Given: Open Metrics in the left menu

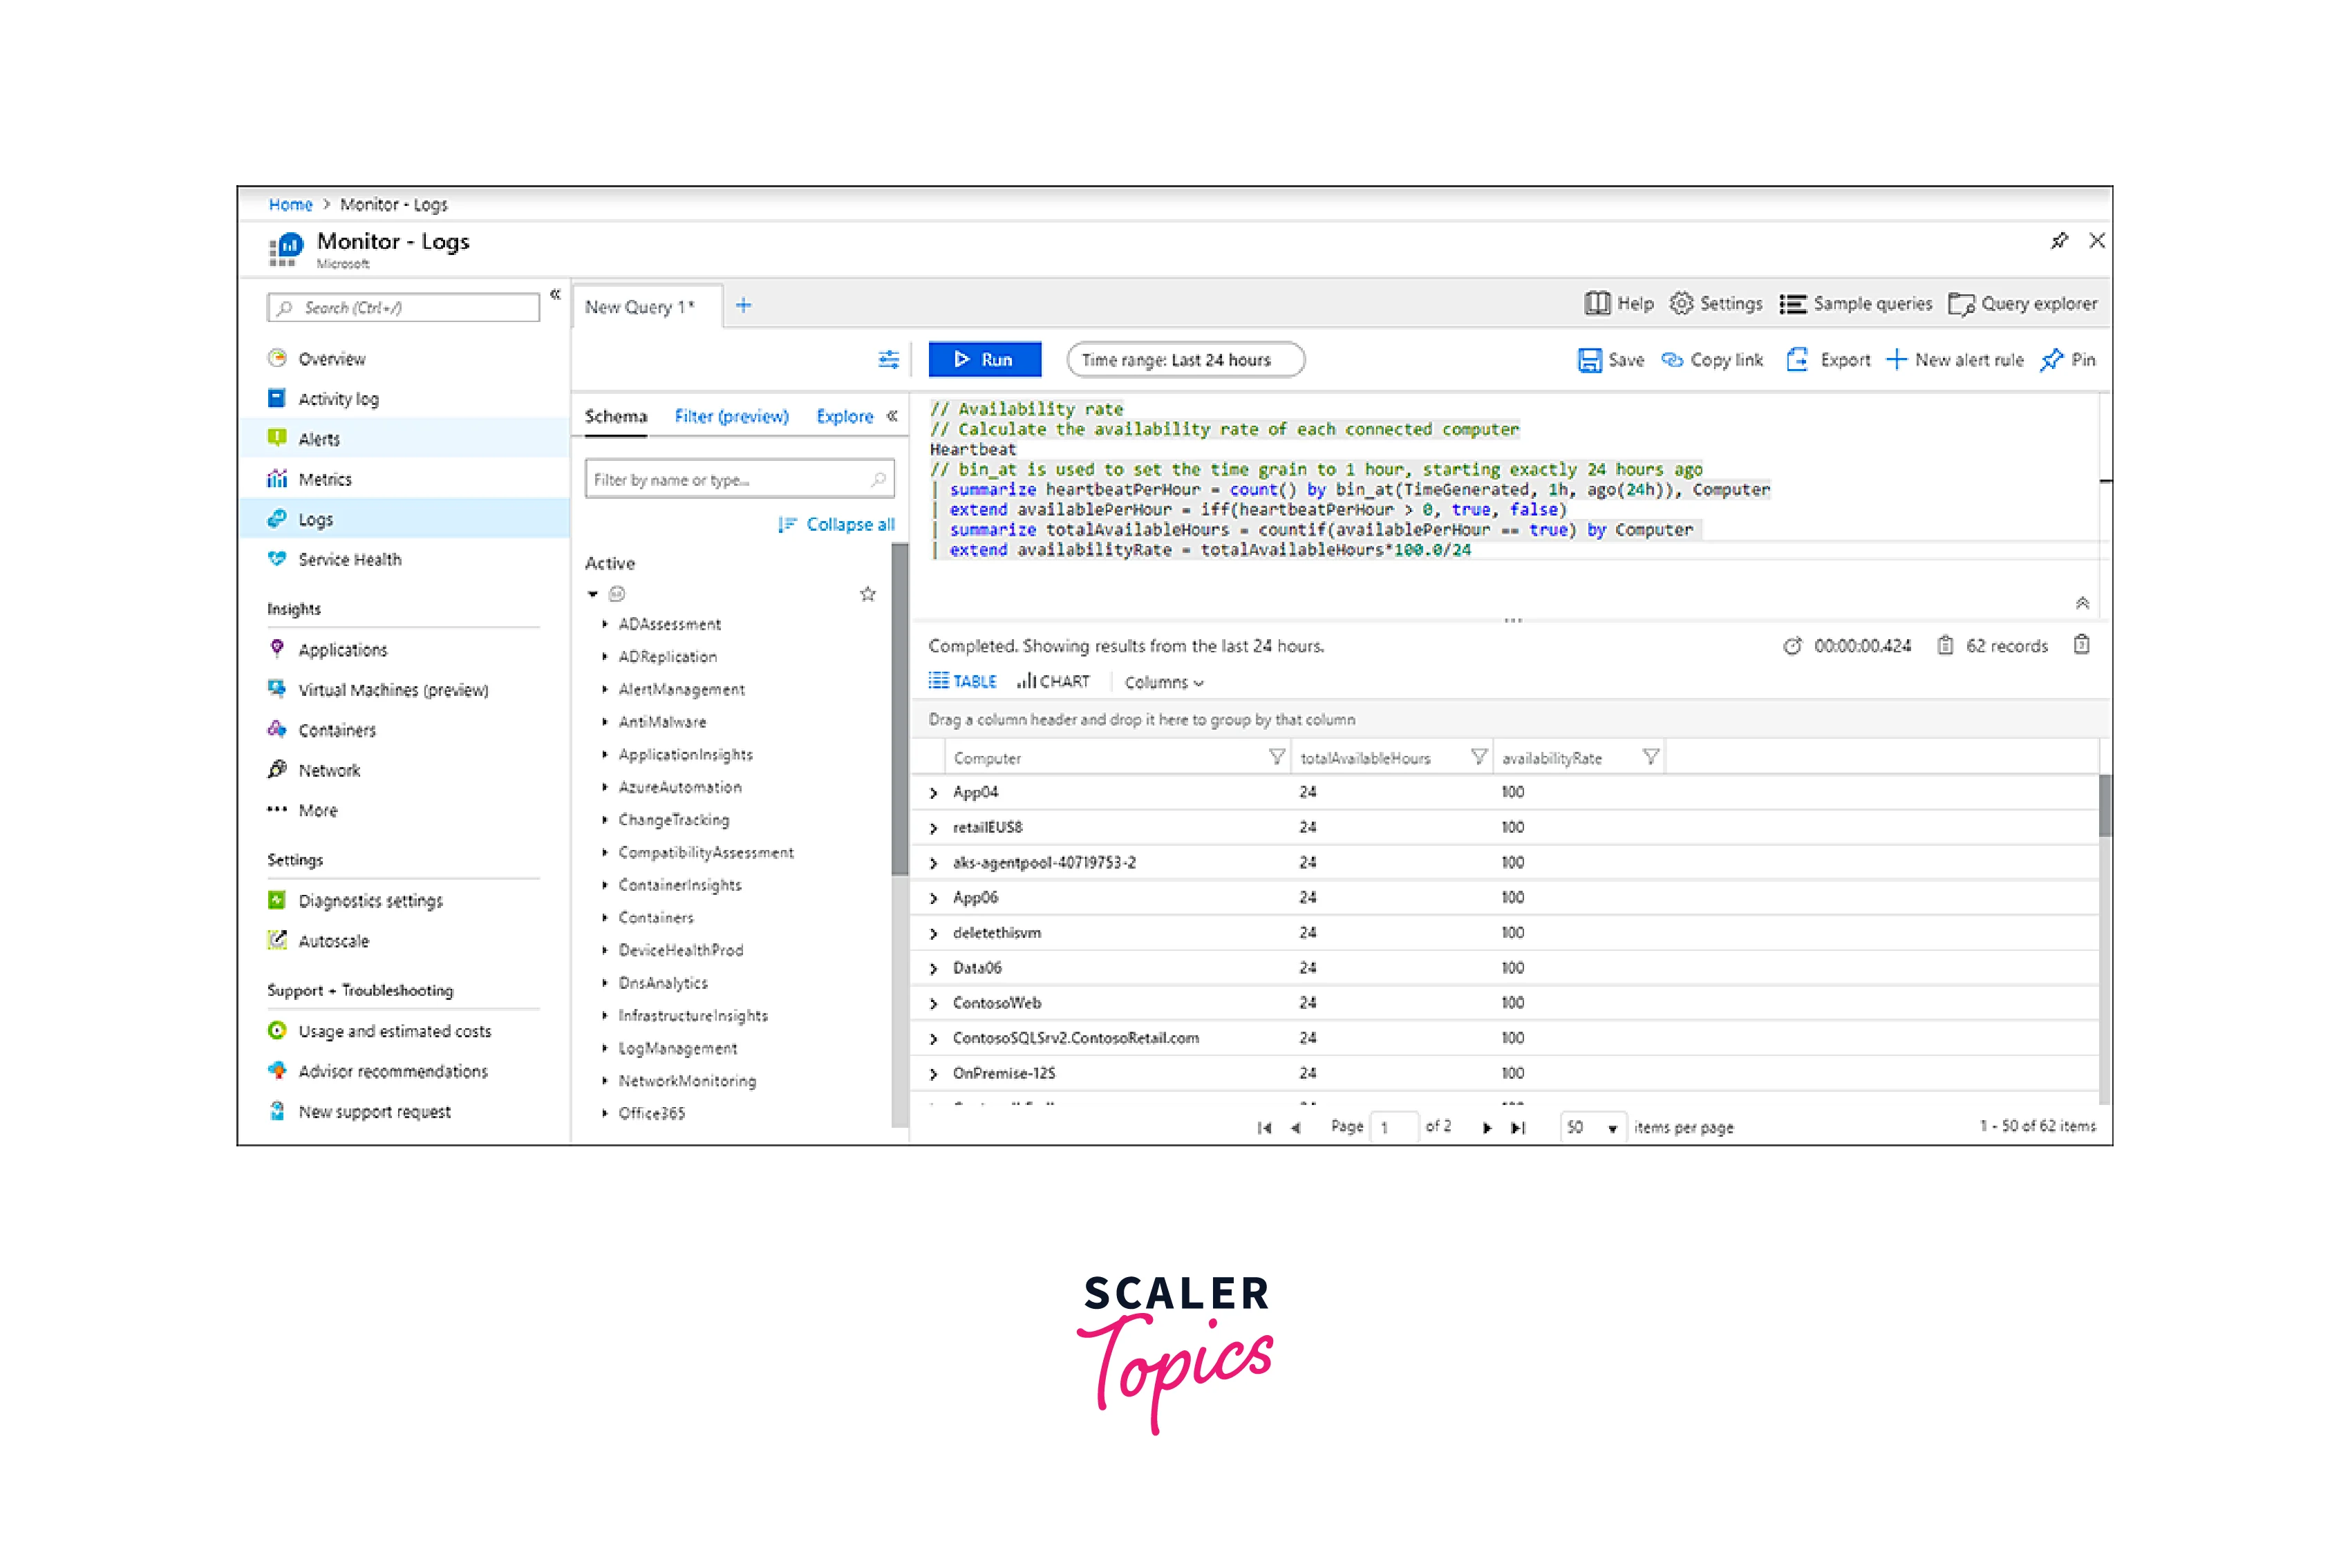Looking at the screenshot, I should click(x=325, y=480).
